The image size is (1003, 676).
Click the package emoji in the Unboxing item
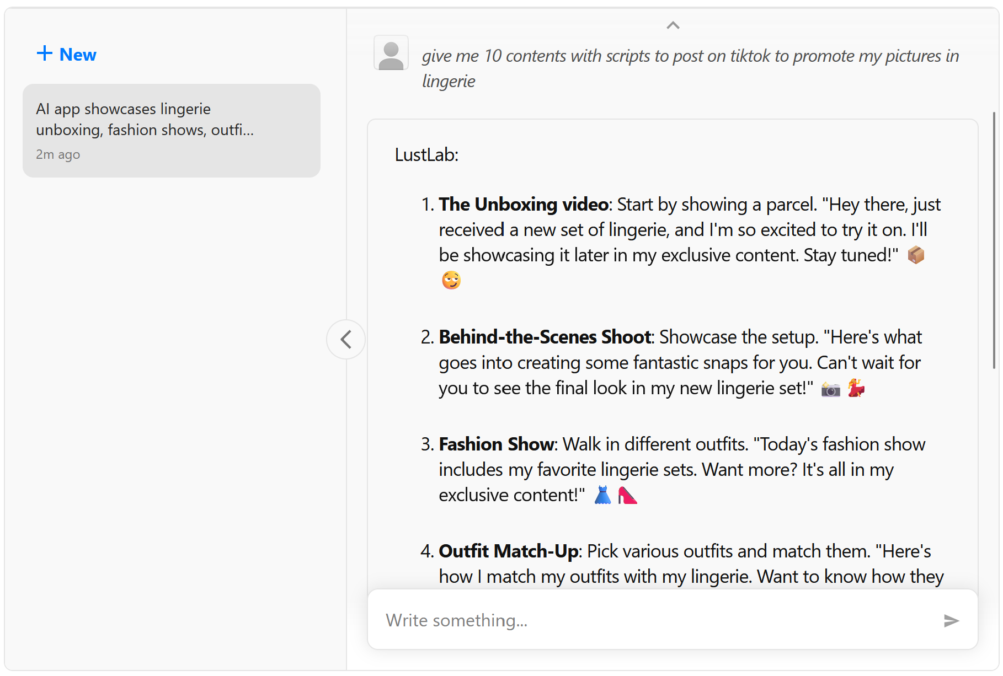tap(916, 255)
